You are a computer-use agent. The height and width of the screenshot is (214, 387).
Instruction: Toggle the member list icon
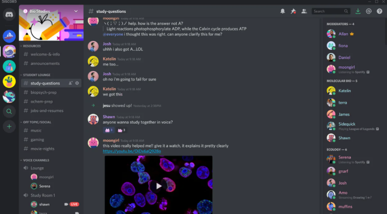coord(304,11)
